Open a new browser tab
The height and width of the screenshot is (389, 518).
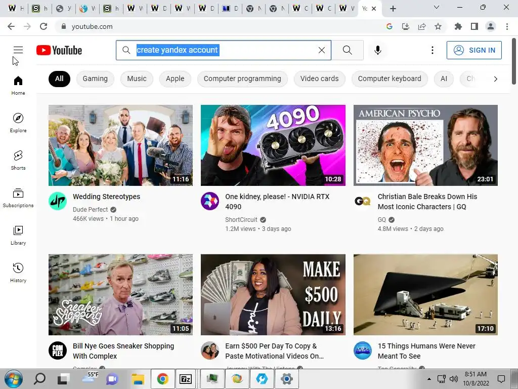(x=393, y=9)
